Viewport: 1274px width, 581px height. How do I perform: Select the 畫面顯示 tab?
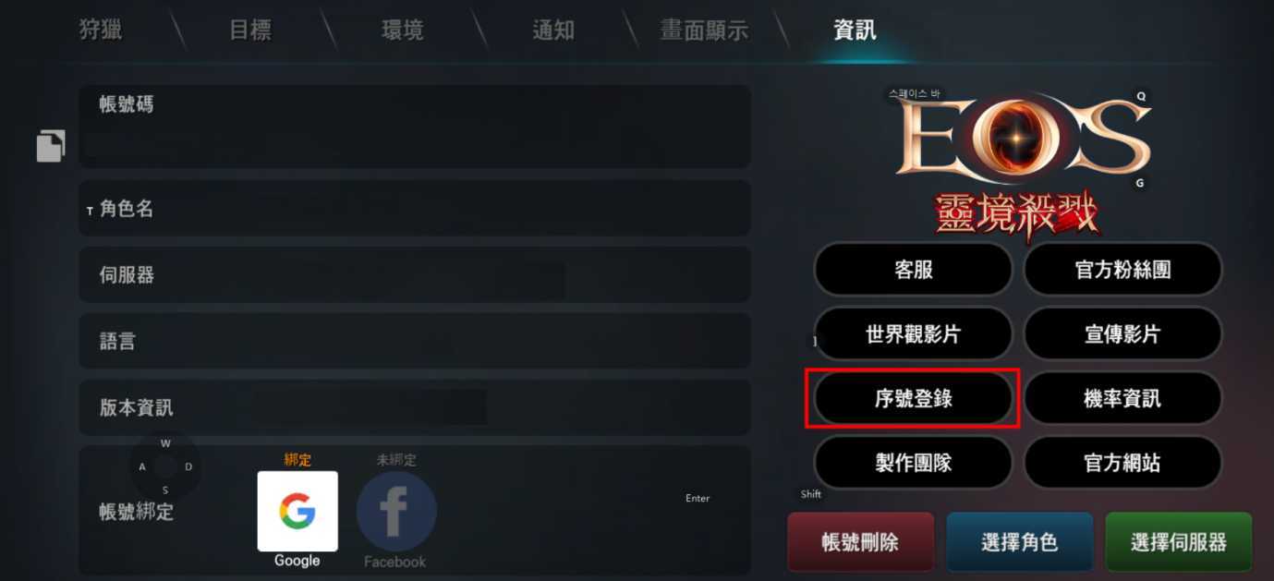tap(704, 30)
